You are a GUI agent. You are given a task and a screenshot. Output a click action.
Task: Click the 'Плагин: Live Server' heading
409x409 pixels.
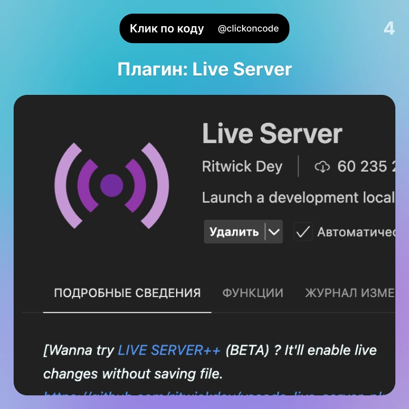204,69
